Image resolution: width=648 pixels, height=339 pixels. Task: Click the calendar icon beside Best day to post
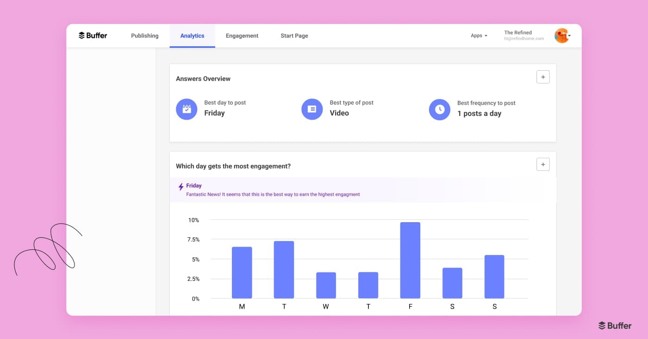[x=187, y=109]
